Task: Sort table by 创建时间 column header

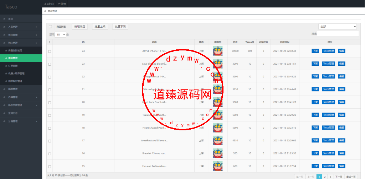Action: 285,42
